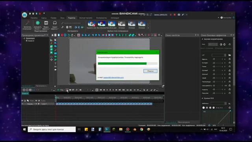Adjust the Brightness (Яркость) slider
Viewport: 252px width, 142px height.
pos(218,59)
